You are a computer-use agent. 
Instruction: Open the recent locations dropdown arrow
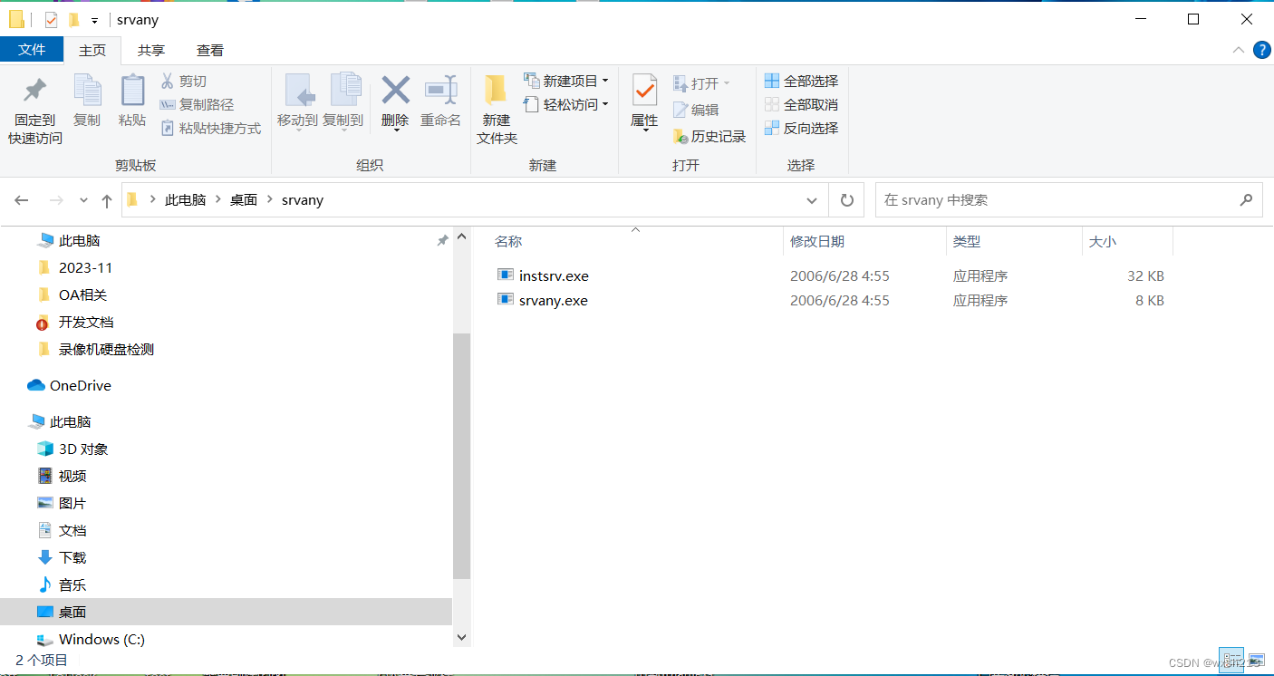coord(83,200)
